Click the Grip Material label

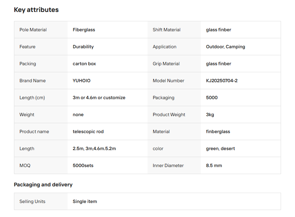click(166, 64)
